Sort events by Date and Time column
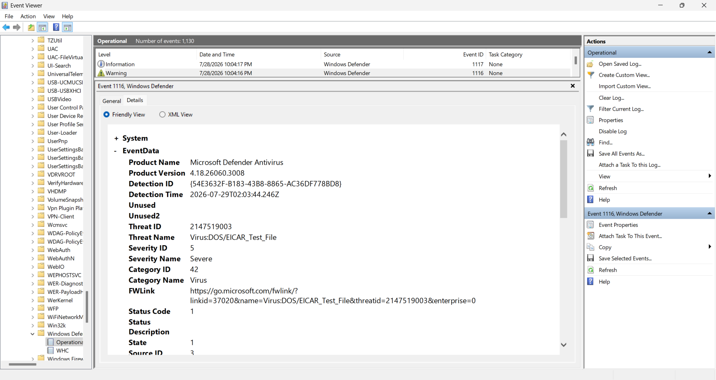This screenshot has width=716, height=380. pos(258,54)
